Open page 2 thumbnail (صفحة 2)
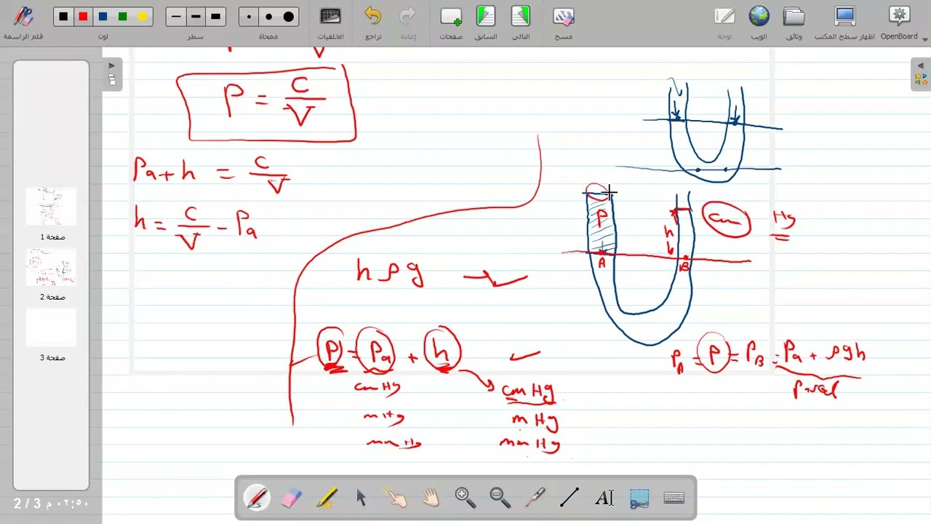931x524 pixels. (x=51, y=268)
